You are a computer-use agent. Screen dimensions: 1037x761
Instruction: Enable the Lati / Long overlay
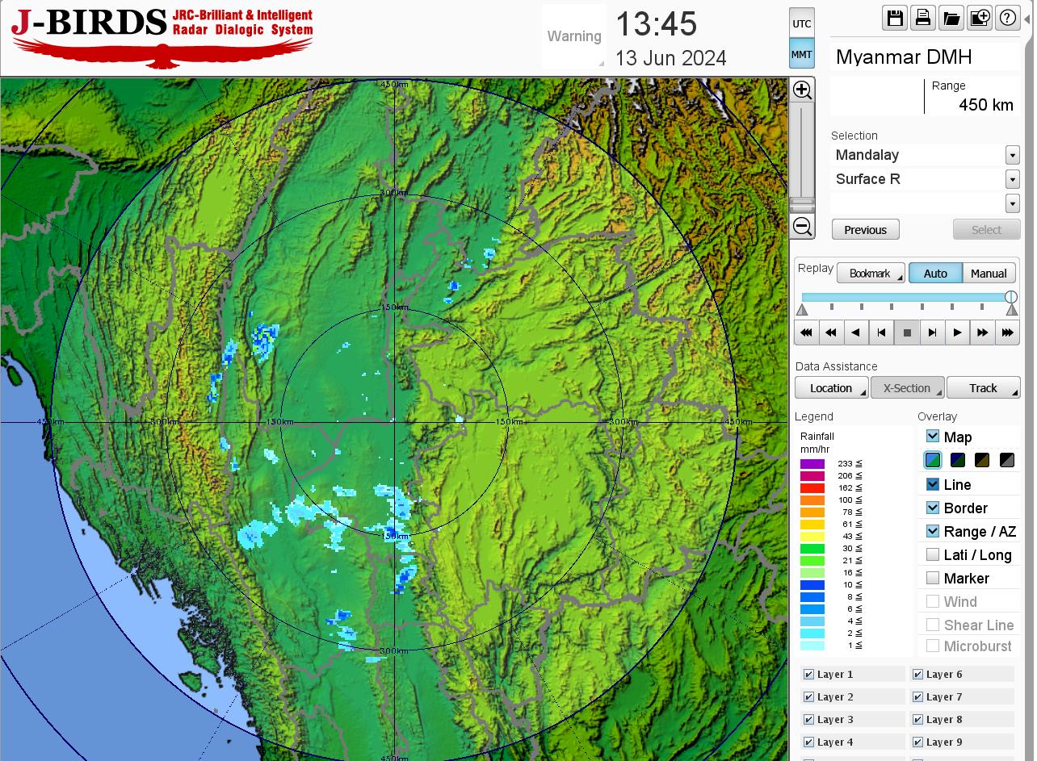[933, 554]
